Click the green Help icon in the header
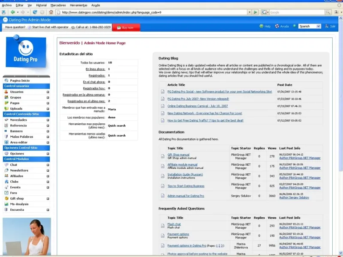 pyautogui.click(x=261, y=26)
